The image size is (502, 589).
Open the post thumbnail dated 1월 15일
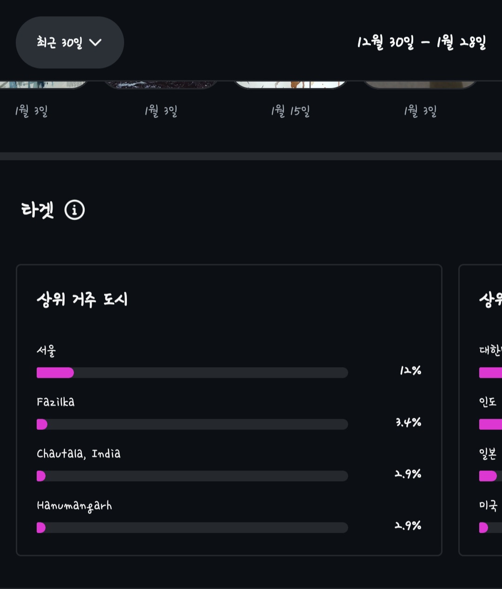click(x=291, y=84)
